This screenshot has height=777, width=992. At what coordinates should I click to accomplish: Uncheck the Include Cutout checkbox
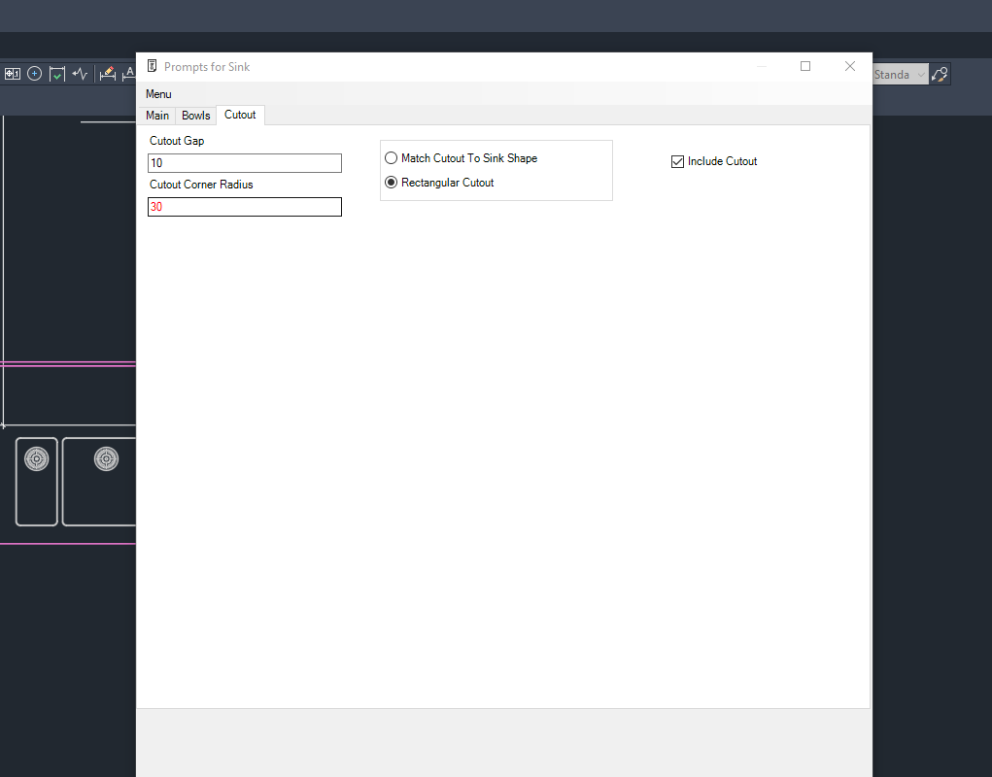(x=677, y=161)
